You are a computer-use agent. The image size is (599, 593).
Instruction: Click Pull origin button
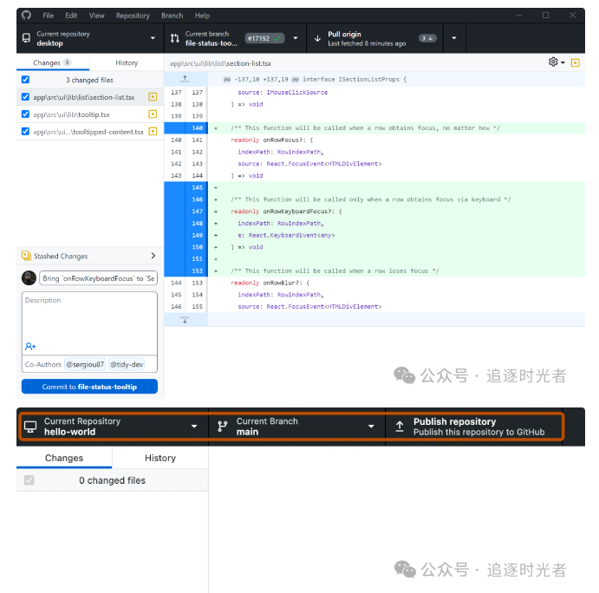click(x=374, y=38)
